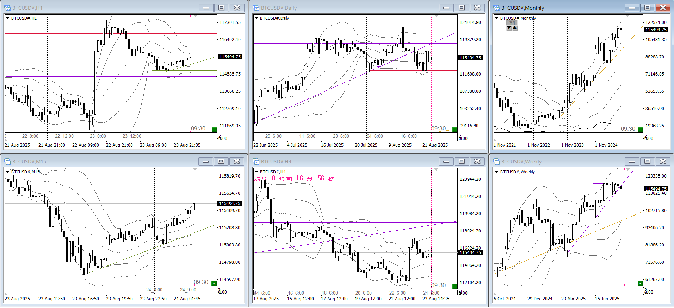Image resolution: width=674 pixels, height=308 pixels.
Task: Expand the BTCUSD#,M15 chart label dropdown triangle
Action: (x=7, y=172)
